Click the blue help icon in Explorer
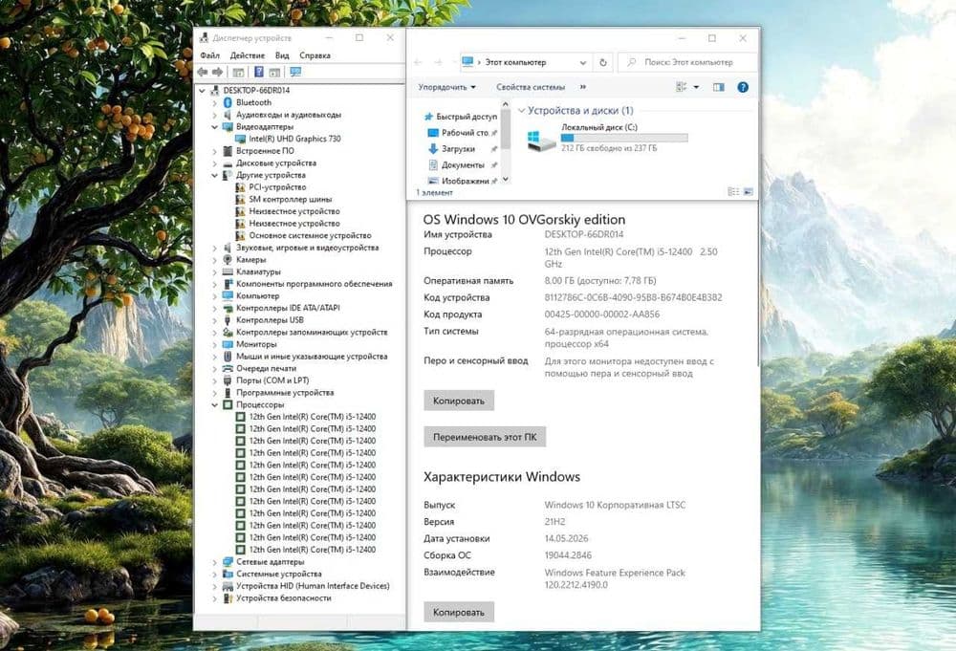This screenshot has width=956, height=651. point(743,87)
